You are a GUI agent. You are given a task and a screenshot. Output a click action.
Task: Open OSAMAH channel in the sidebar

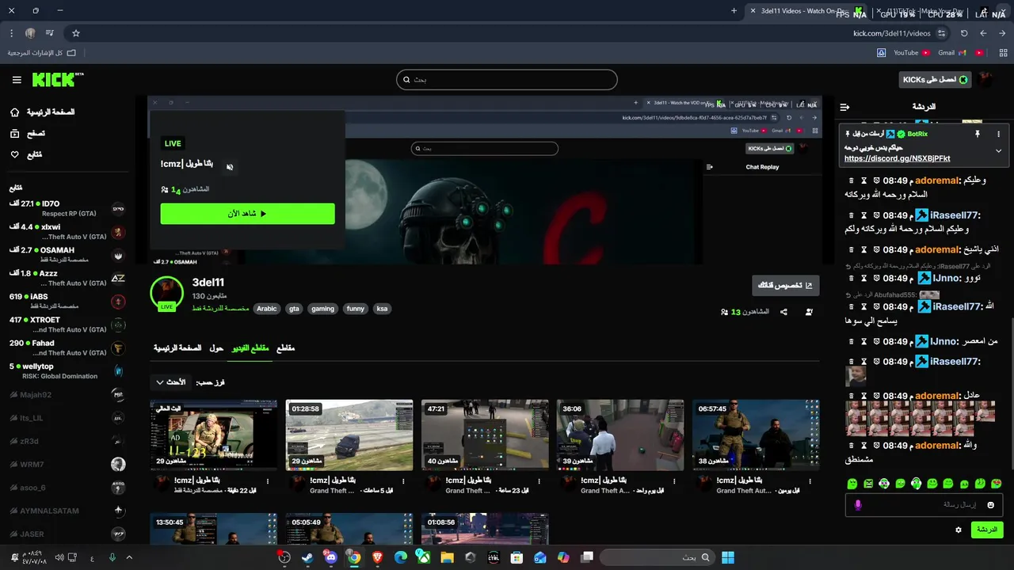[x=67, y=255]
